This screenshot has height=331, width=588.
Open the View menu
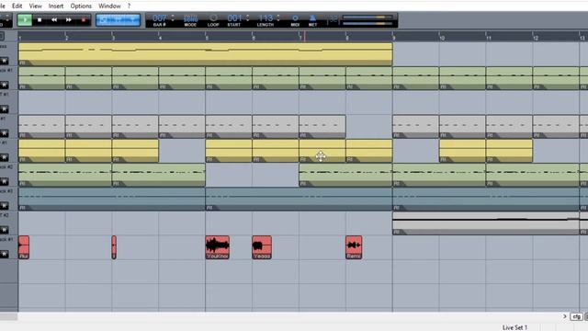pos(35,6)
